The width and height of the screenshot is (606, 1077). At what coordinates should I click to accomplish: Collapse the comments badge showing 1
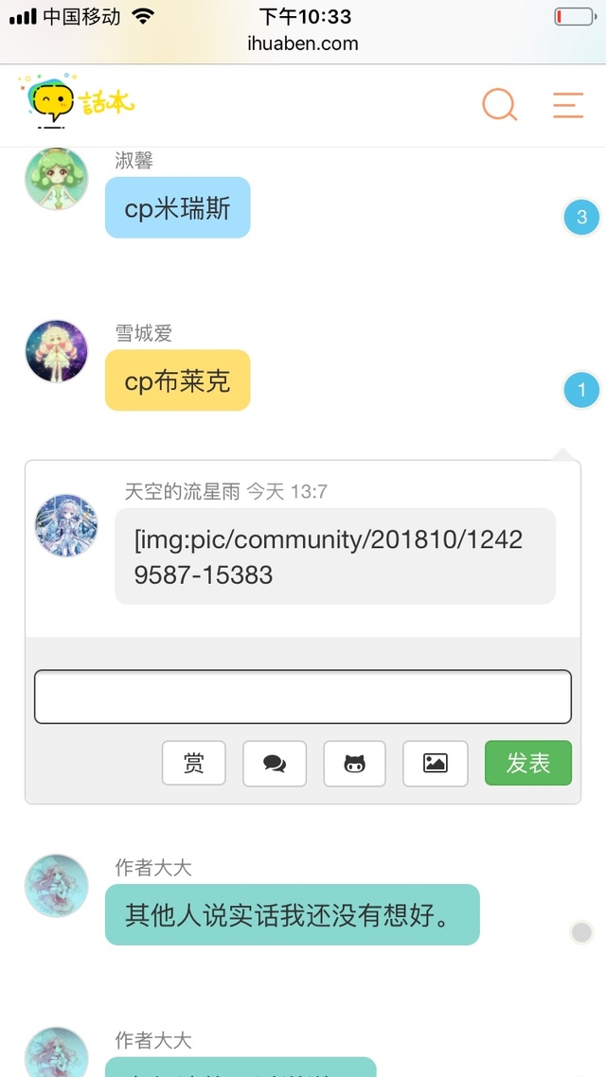pos(582,390)
